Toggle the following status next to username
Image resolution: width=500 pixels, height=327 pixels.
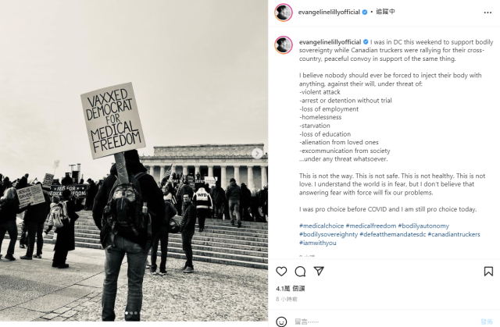385,12
